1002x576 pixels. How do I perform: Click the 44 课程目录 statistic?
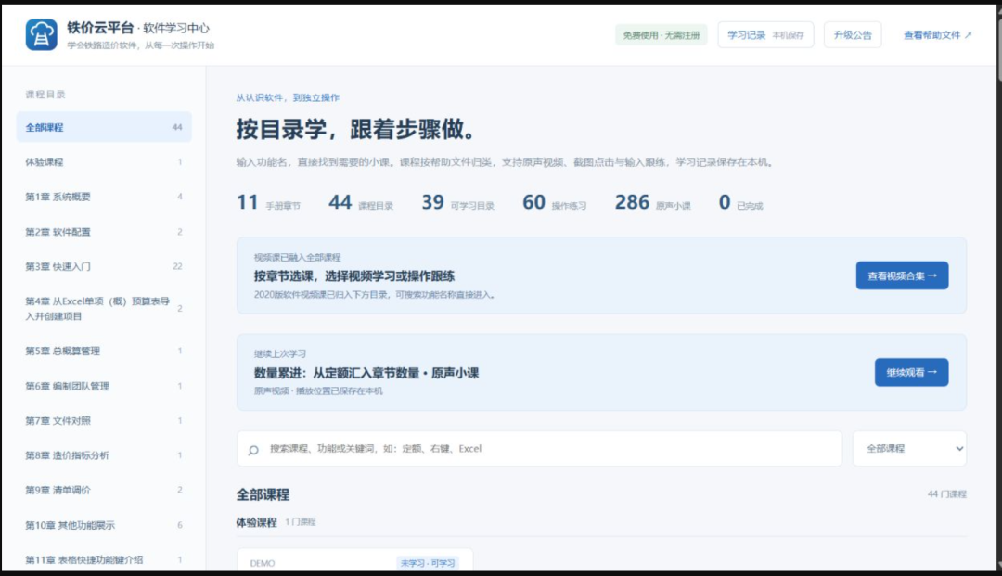[x=360, y=202]
